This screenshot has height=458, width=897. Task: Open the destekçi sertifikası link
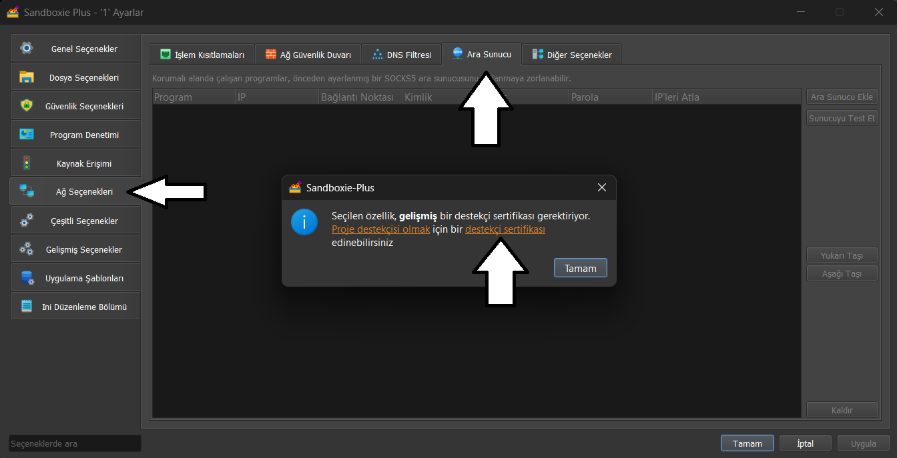coord(505,229)
